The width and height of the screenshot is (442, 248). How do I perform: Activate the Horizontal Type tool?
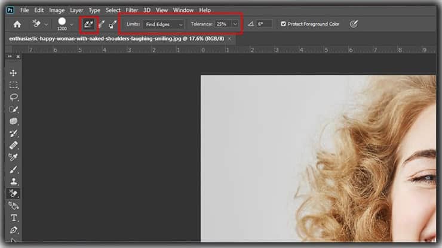14,218
